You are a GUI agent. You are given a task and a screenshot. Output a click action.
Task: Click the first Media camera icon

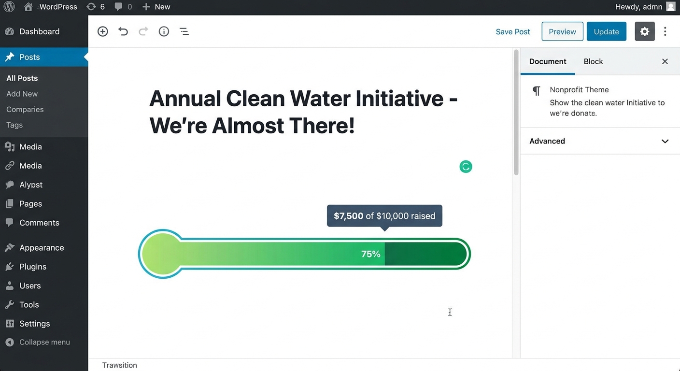point(10,147)
